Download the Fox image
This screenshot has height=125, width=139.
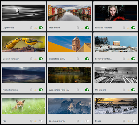point(36,121)
